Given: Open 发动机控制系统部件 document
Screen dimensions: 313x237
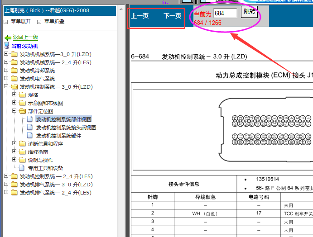Looking at the screenshot, I should pyautogui.click(x=58, y=136).
